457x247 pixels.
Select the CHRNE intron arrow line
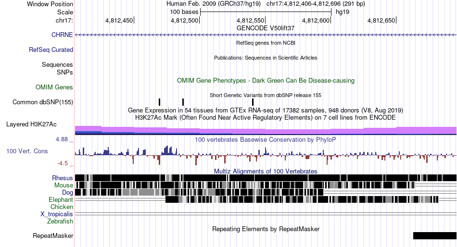pyautogui.click(x=266, y=35)
